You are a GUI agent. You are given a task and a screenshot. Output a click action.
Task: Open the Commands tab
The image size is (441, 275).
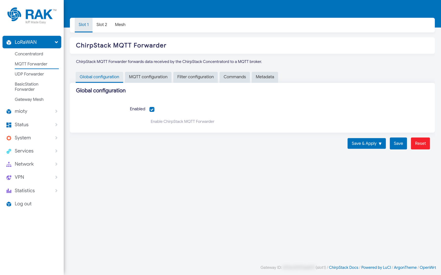pyautogui.click(x=235, y=77)
